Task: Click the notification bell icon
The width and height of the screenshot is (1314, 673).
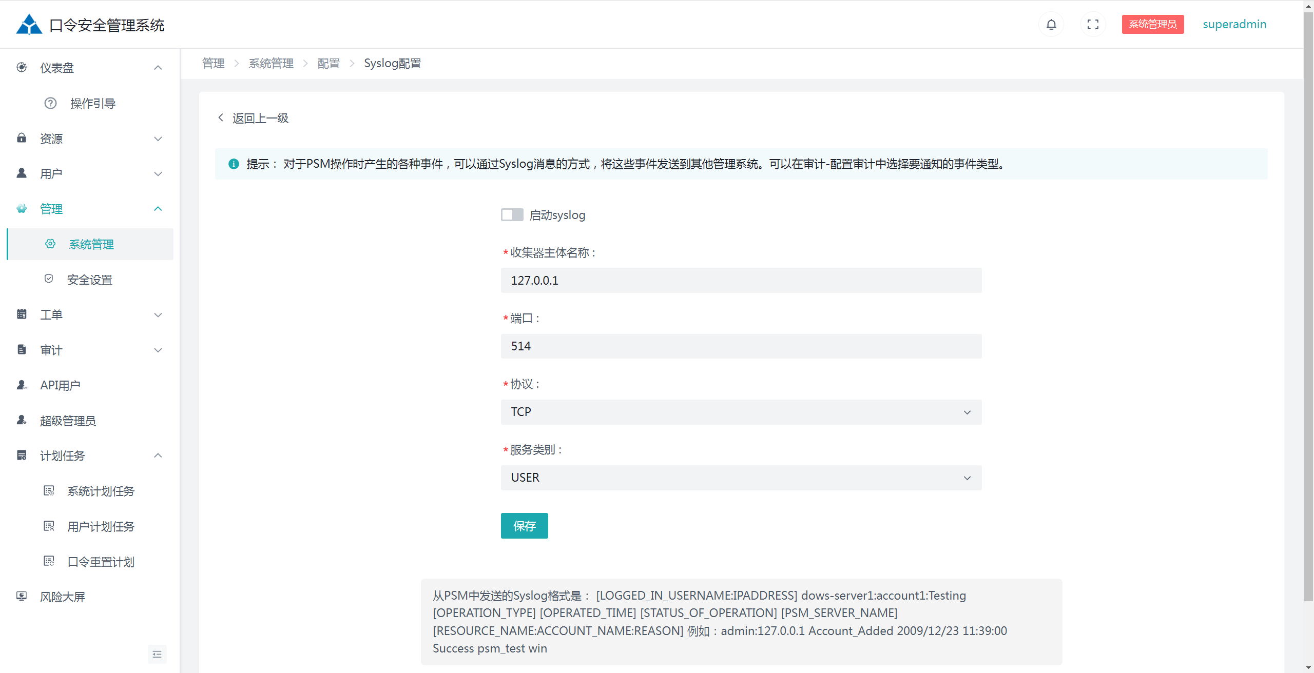Action: [x=1051, y=24]
